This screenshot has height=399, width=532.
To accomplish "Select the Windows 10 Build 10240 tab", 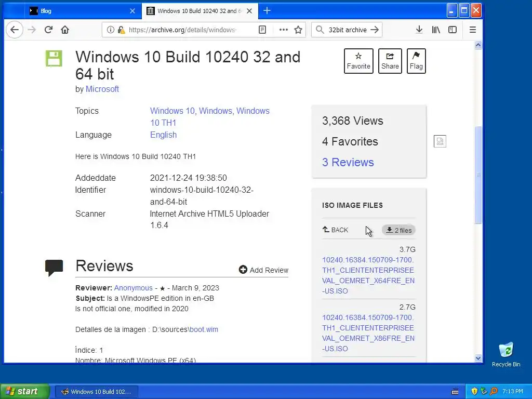I will click(200, 11).
